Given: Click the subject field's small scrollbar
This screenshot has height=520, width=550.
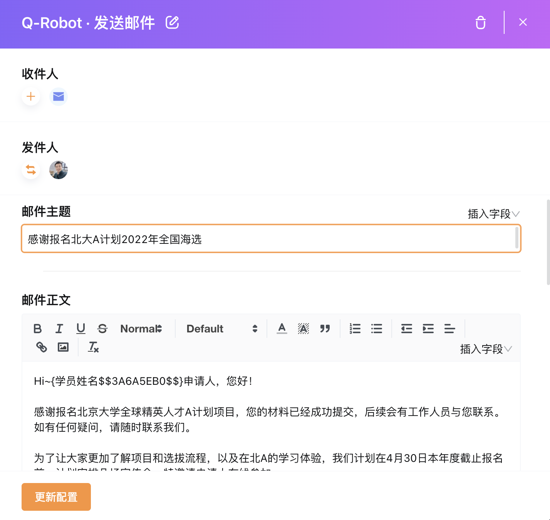Looking at the screenshot, I should point(517,238).
